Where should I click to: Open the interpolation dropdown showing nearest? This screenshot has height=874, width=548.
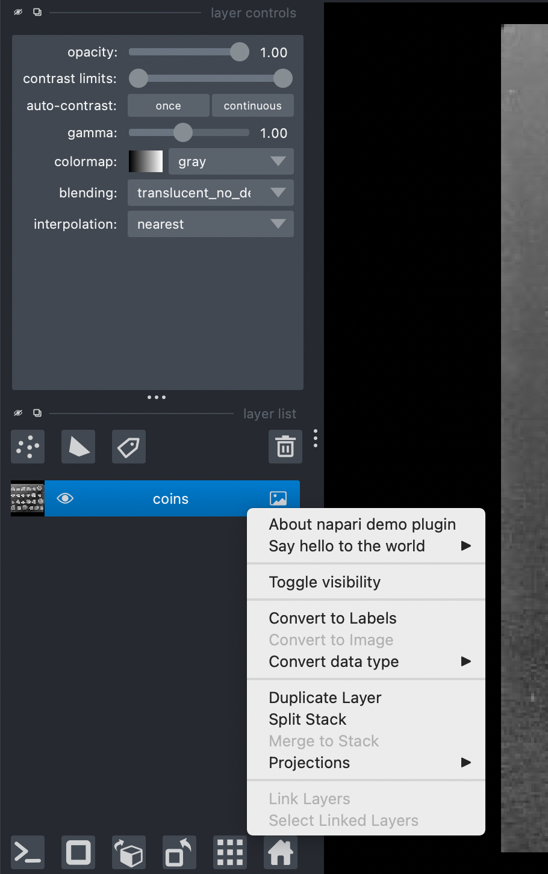pos(210,224)
